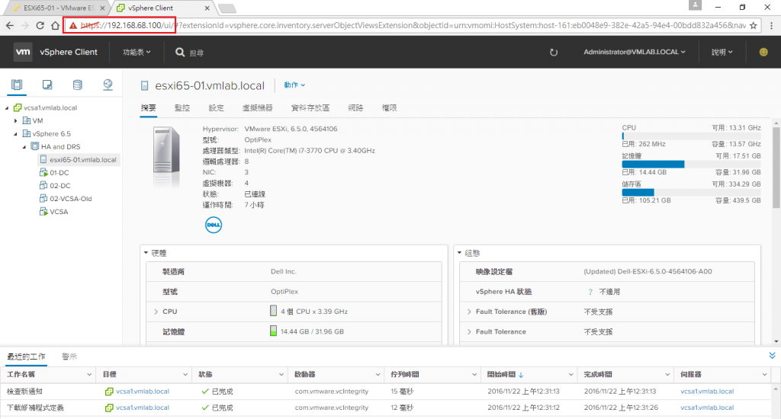Open the Storage inventory view icon
Screen dimensions: 781x419
point(77,85)
